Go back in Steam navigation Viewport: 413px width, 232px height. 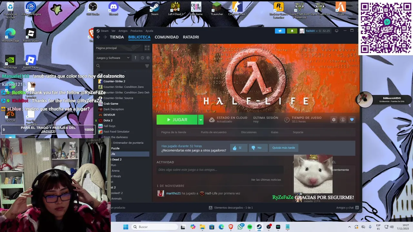point(98,37)
